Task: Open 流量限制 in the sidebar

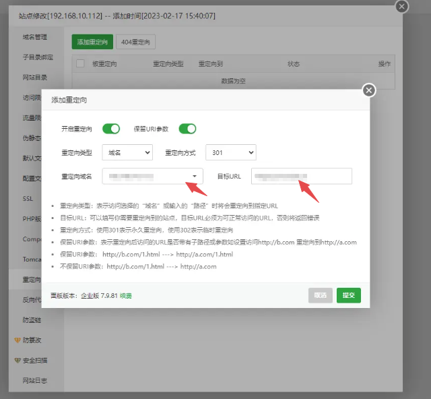Action: 32,118
